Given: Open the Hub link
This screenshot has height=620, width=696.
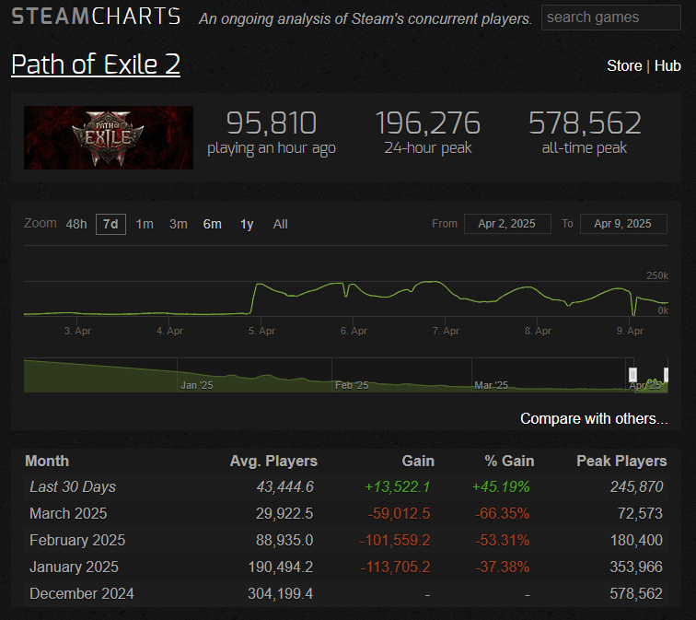Looking at the screenshot, I should pos(667,65).
